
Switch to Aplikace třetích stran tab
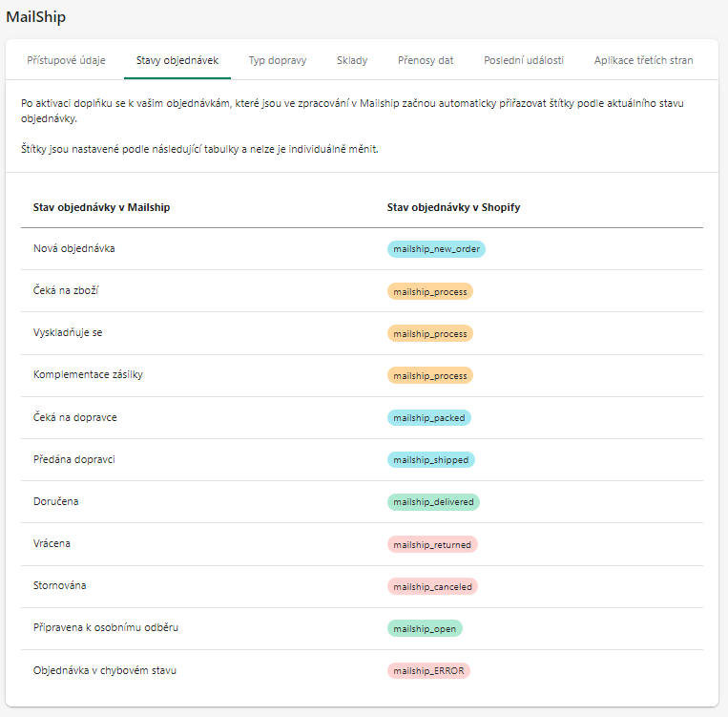click(x=643, y=60)
